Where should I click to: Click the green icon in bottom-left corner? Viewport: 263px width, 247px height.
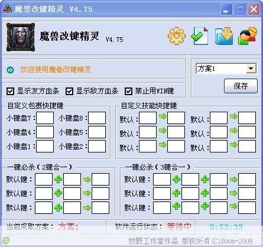[x=6, y=240]
